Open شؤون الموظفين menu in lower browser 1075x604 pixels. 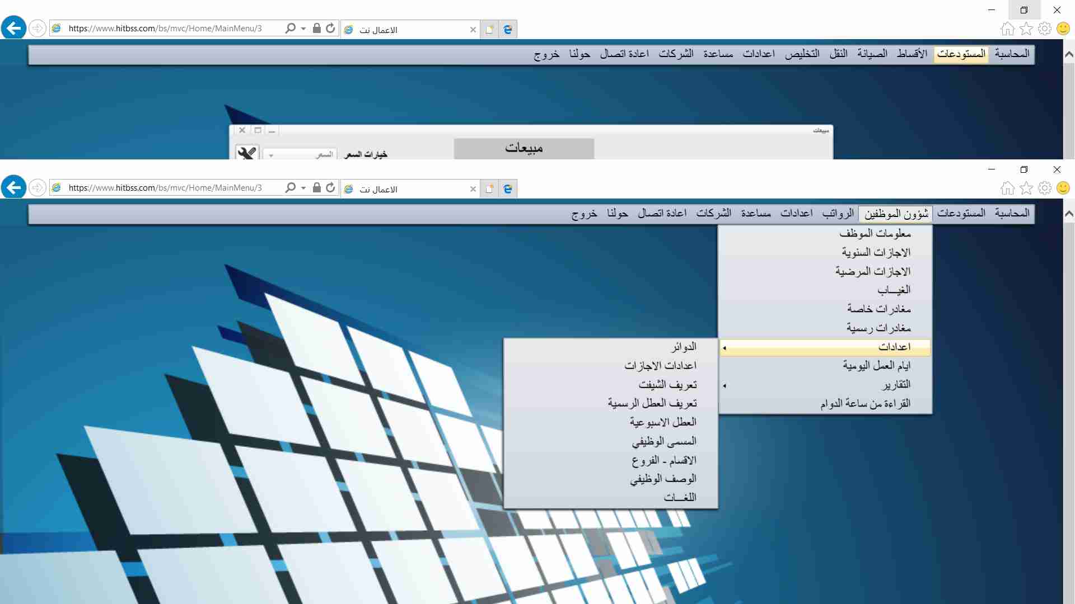(x=896, y=214)
